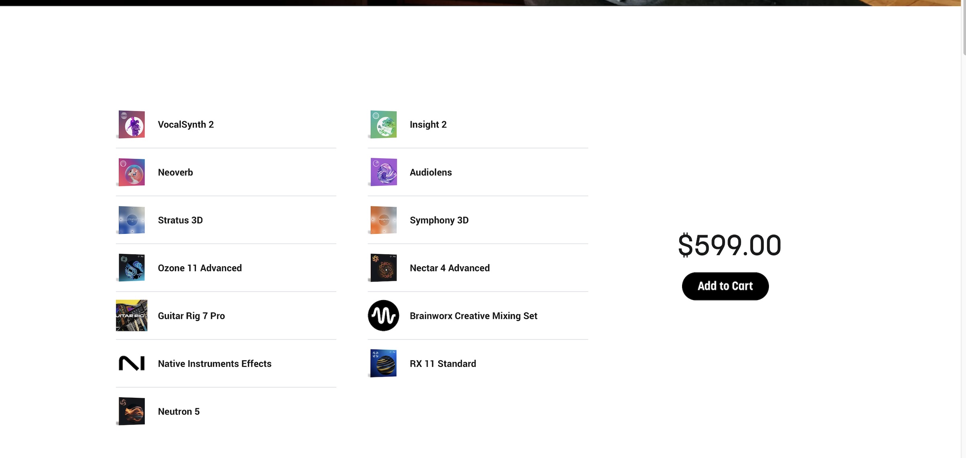Click the Guitar Rig 7 Pro icon
This screenshot has width=966, height=458.
pyautogui.click(x=131, y=315)
